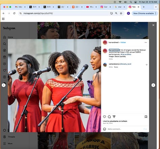This screenshot has width=160, height=149.
Task: Open the Messages icon in sidebar
Action: tap(4, 64)
